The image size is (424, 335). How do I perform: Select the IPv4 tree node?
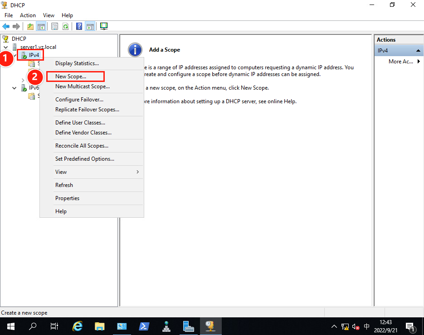click(34, 55)
